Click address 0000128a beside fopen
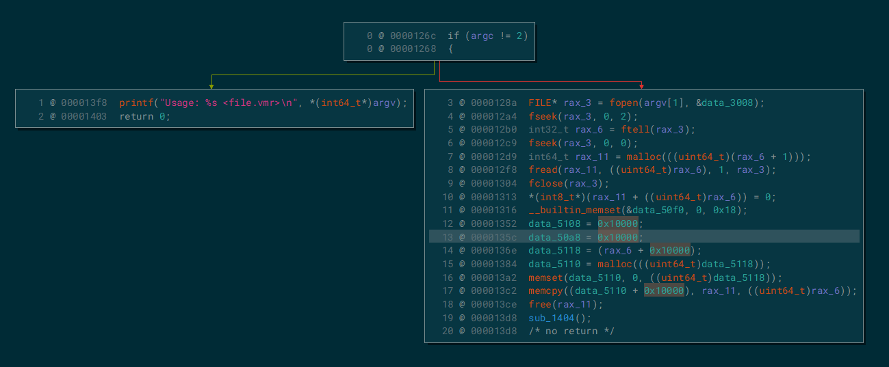889x367 pixels. tap(493, 103)
